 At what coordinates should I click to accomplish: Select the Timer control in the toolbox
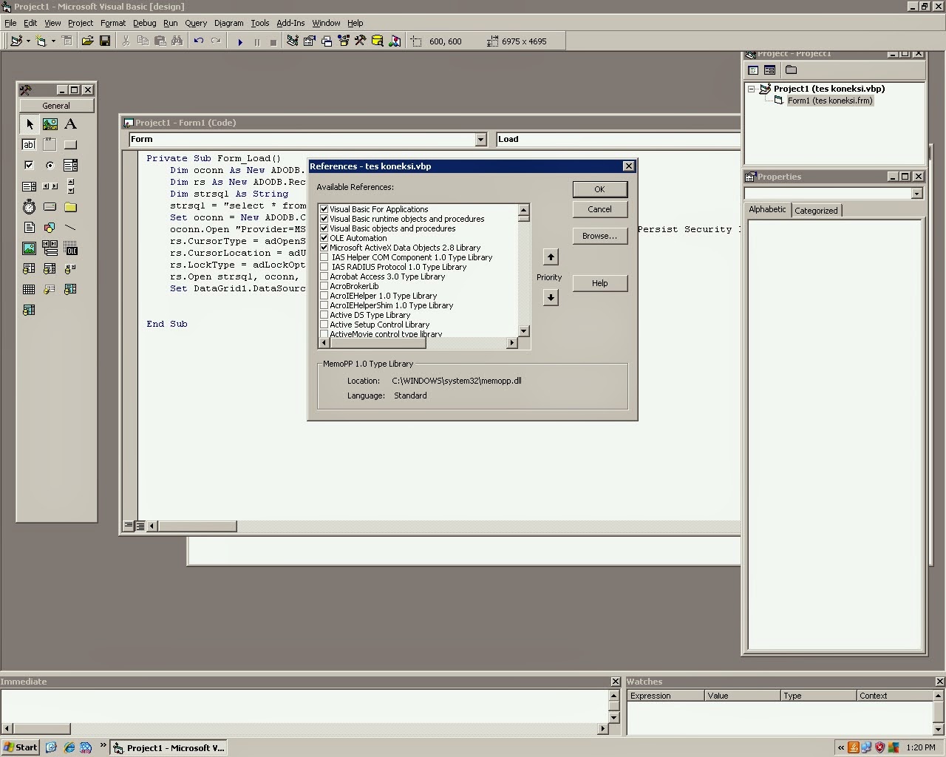[29, 207]
